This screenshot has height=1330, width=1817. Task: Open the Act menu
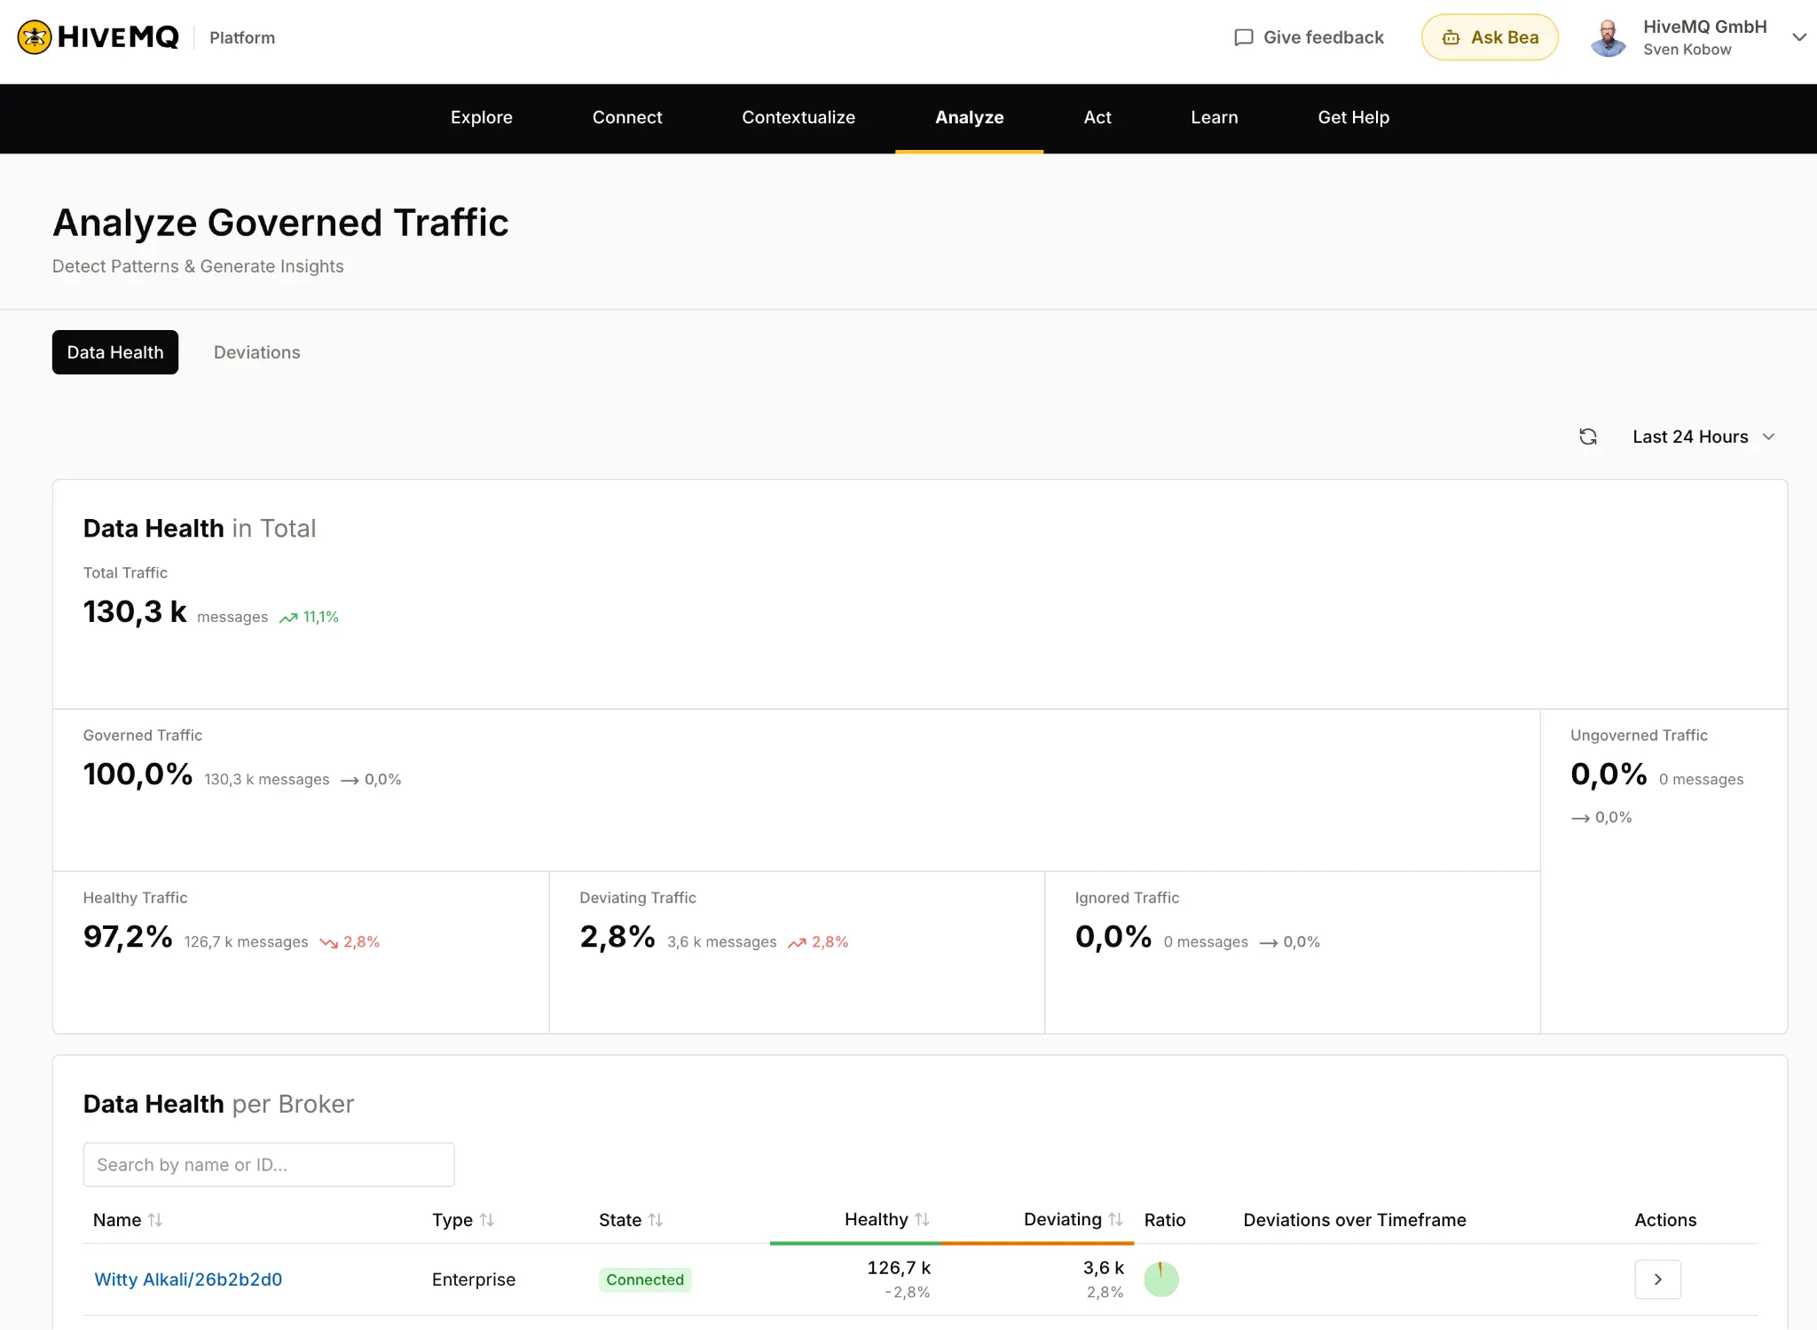point(1097,117)
